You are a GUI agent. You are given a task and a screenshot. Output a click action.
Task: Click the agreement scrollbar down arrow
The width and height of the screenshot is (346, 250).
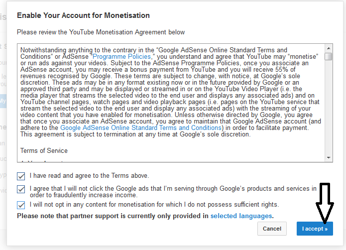coord(329,157)
